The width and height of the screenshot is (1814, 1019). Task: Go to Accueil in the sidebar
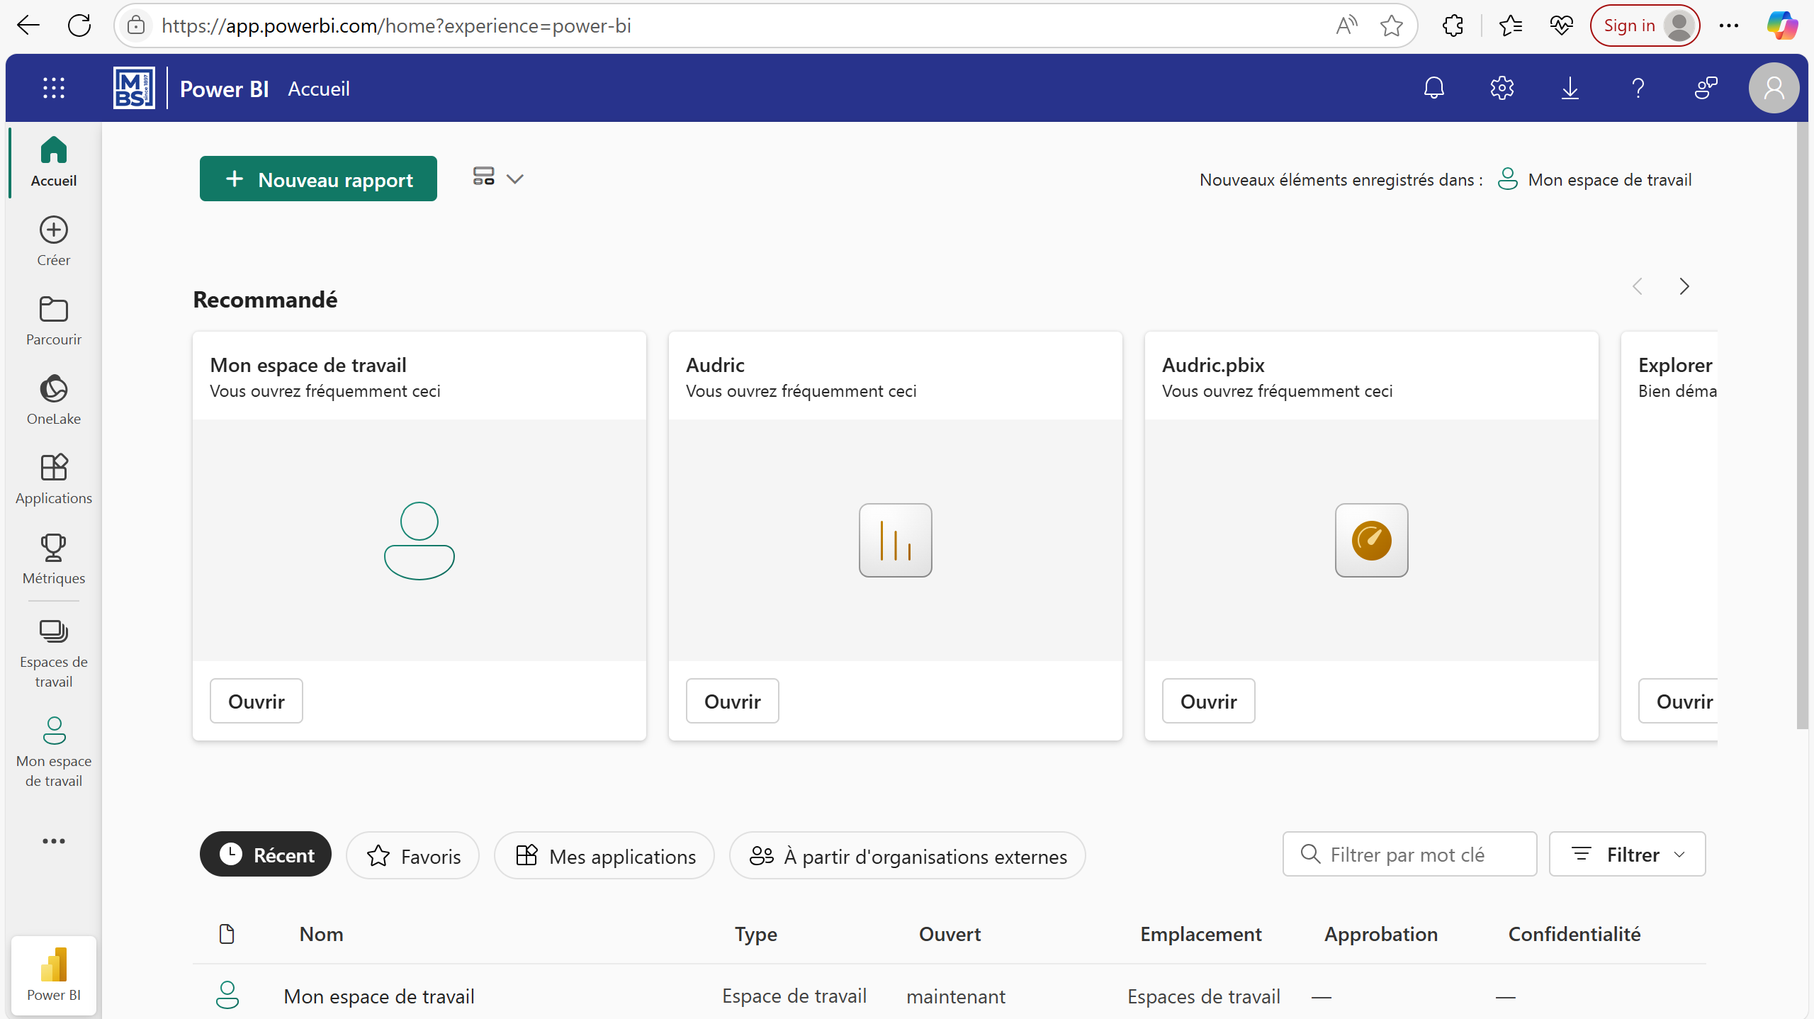tap(54, 162)
